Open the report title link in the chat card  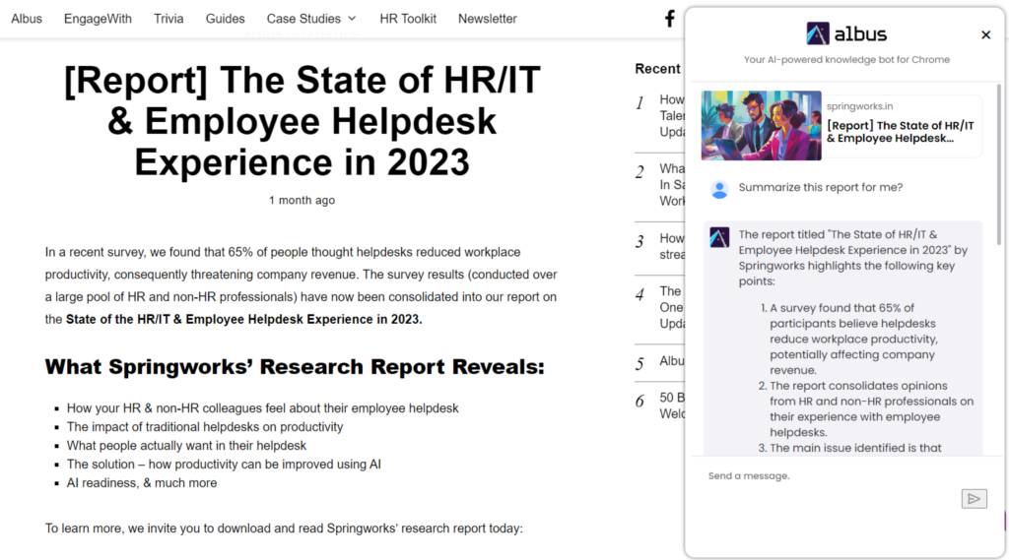tap(900, 132)
